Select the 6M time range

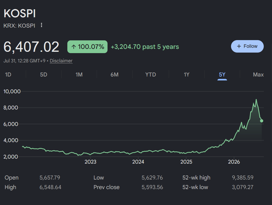click(114, 75)
